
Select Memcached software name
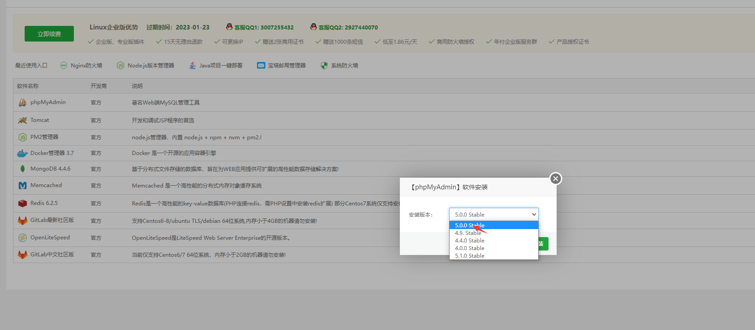click(46, 185)
